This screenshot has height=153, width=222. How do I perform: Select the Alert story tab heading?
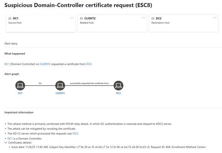11,44
